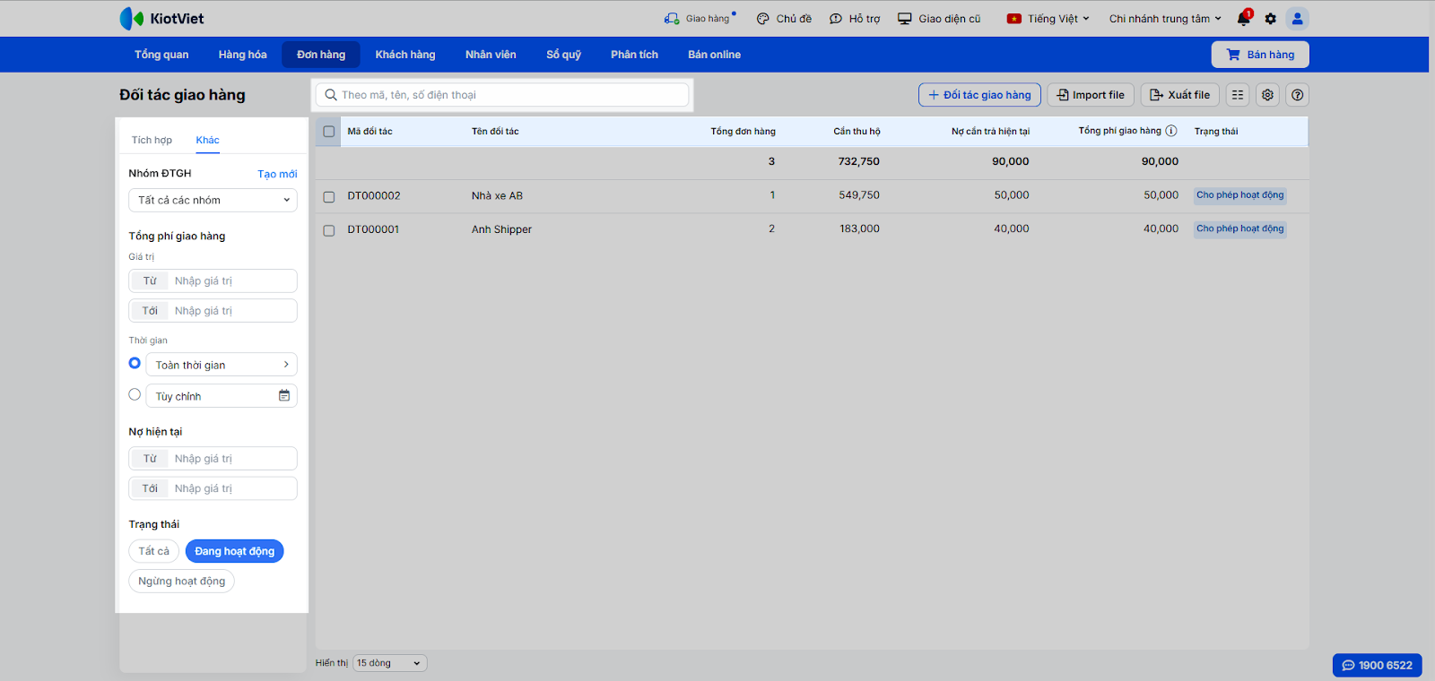Open the Tổng quan menu
The height and width of the screenshot is (681, 1435).
(x=161, y=55)
